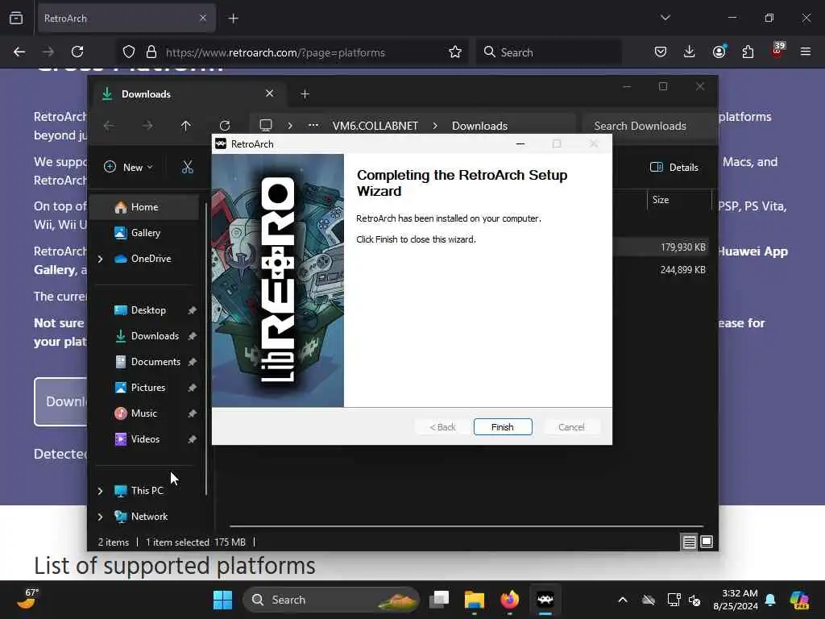Toggle the Details pane button
Screen dimensions: 825x619
pos(674,167)
